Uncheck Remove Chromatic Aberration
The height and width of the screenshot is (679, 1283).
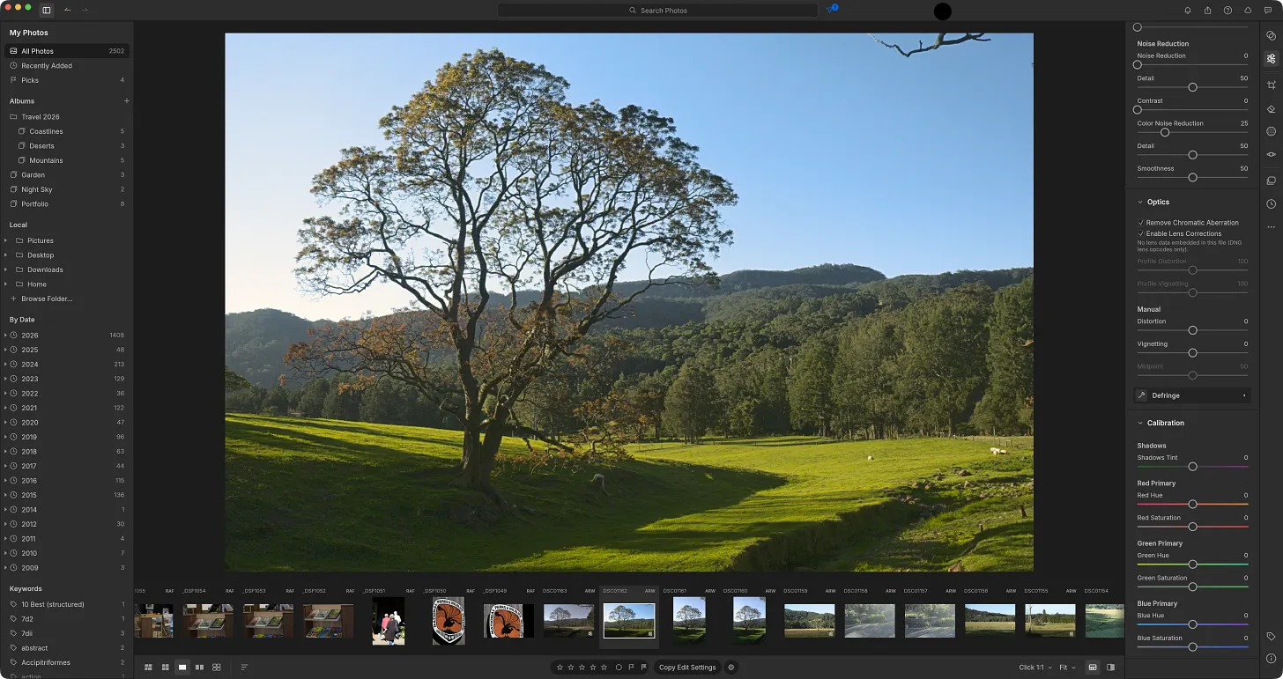1140,223
